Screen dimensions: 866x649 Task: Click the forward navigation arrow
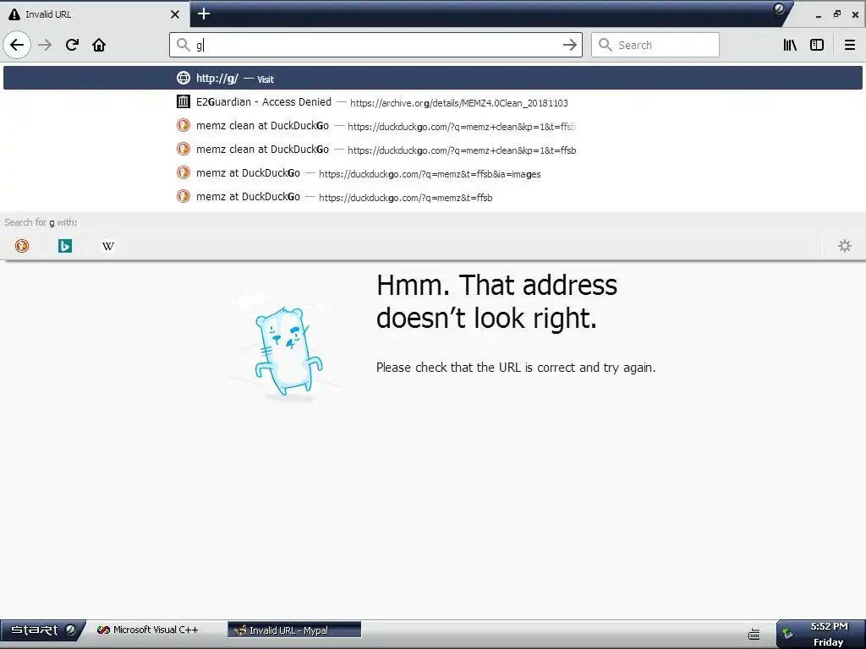[x=46, y=45]
